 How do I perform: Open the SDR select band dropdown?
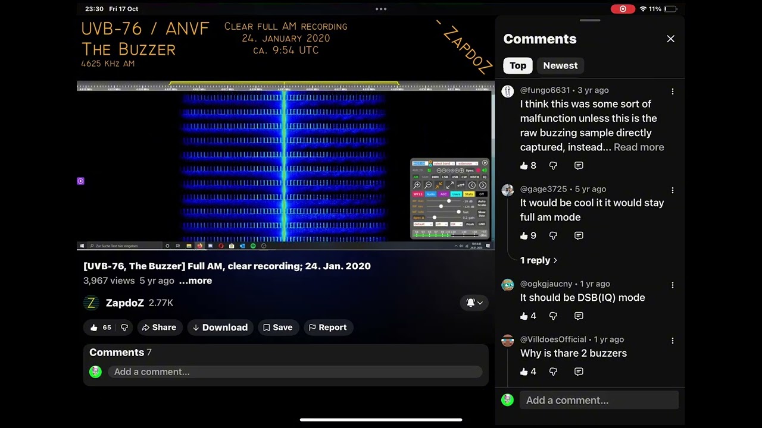[x=444, y=163]
